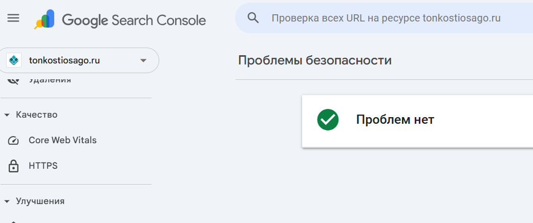Viewport: 533px width, 223px height.
Task: Click the green checkmark status icon
Action: (328, 120)
